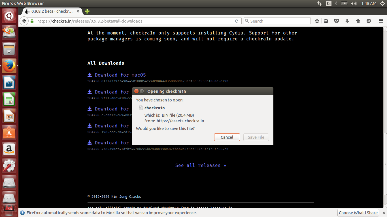Click the green padlock site security icon
Screen dimensions: 387x217
coord(32,21)
